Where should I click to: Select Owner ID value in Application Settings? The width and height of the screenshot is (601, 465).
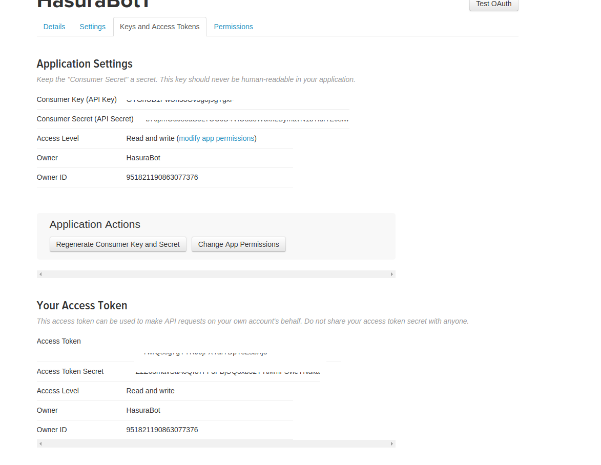(162, 177)
